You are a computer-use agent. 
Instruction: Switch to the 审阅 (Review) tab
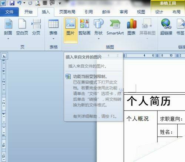pos(124,12)
